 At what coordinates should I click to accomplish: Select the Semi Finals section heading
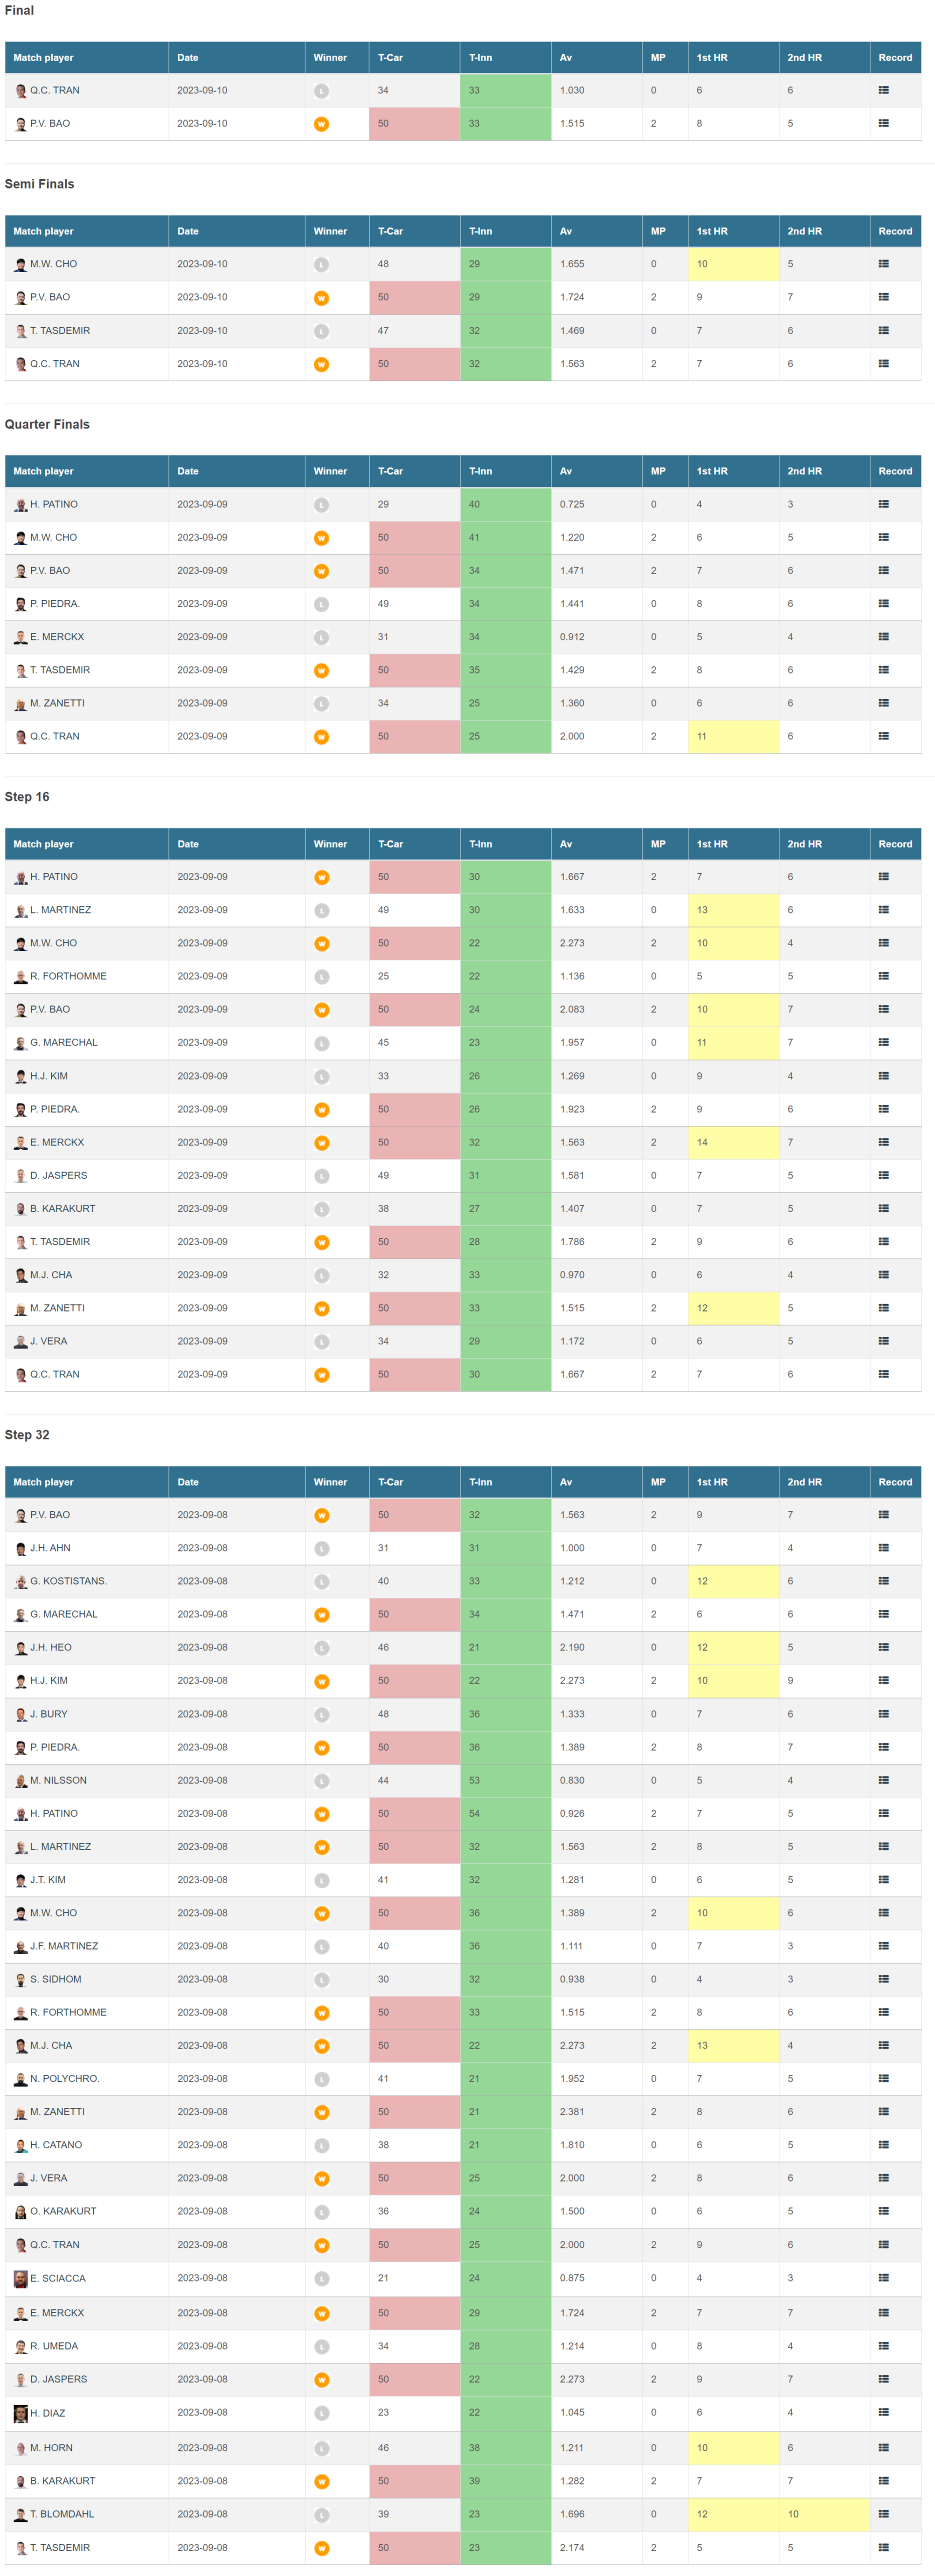click(x=39, y=184)
